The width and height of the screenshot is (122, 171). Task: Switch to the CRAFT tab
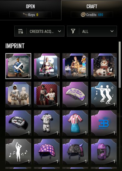coord(92,10)
